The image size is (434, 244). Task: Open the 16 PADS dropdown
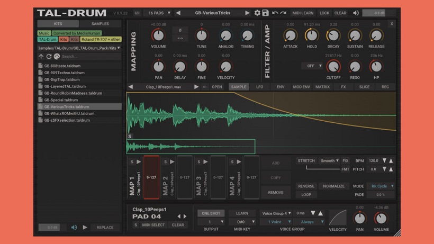[x=158, y=13]
